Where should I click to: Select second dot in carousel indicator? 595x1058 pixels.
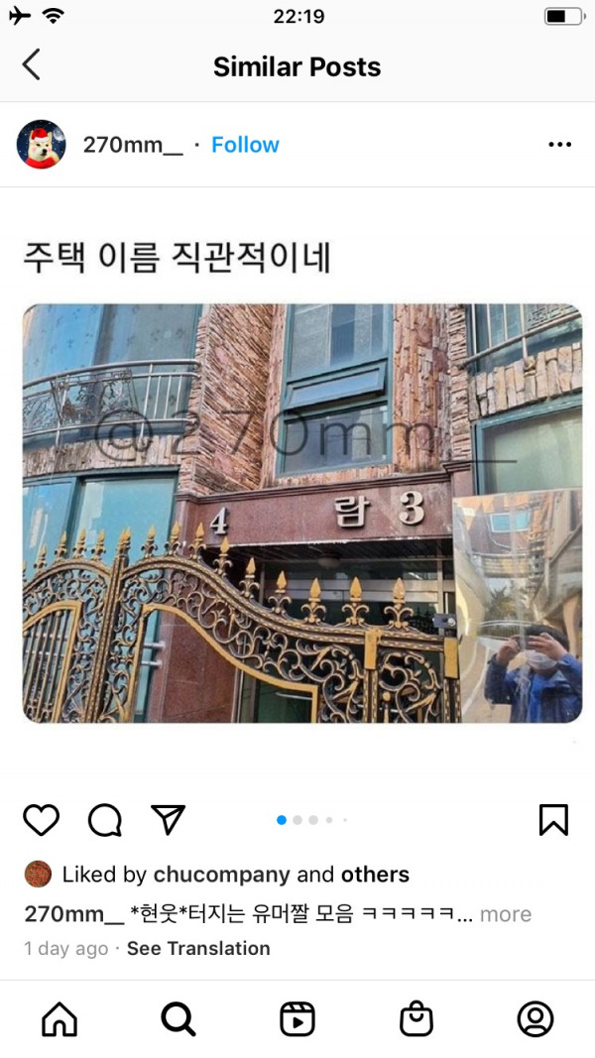(297, 820)
